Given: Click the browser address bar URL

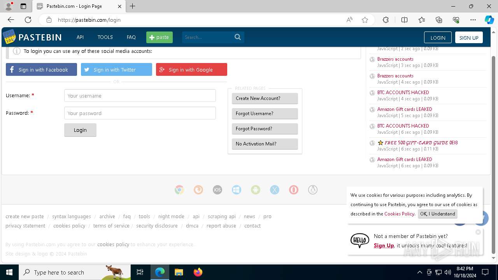Looking at the screenshot, I should click(x=89, y=20).
